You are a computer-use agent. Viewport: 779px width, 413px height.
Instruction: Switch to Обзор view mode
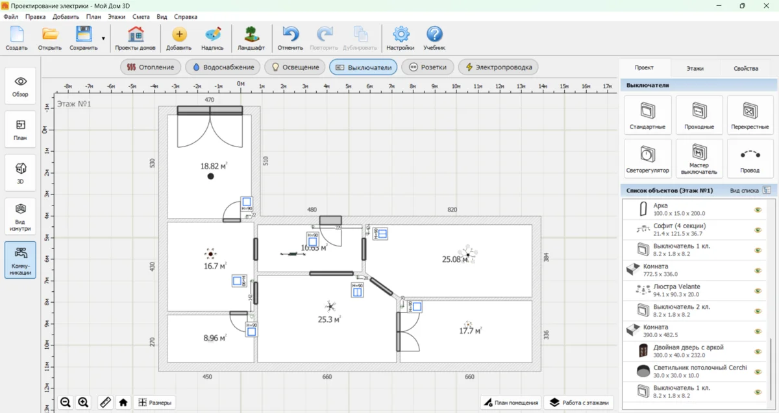coord(20,86)
